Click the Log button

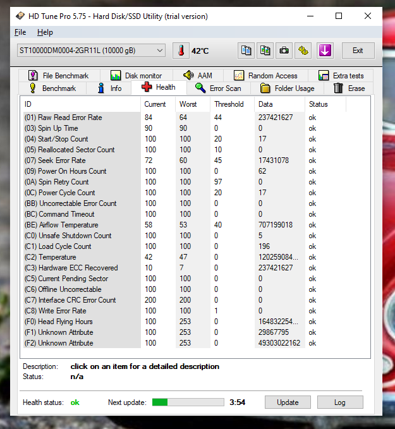tap(340, 402)
